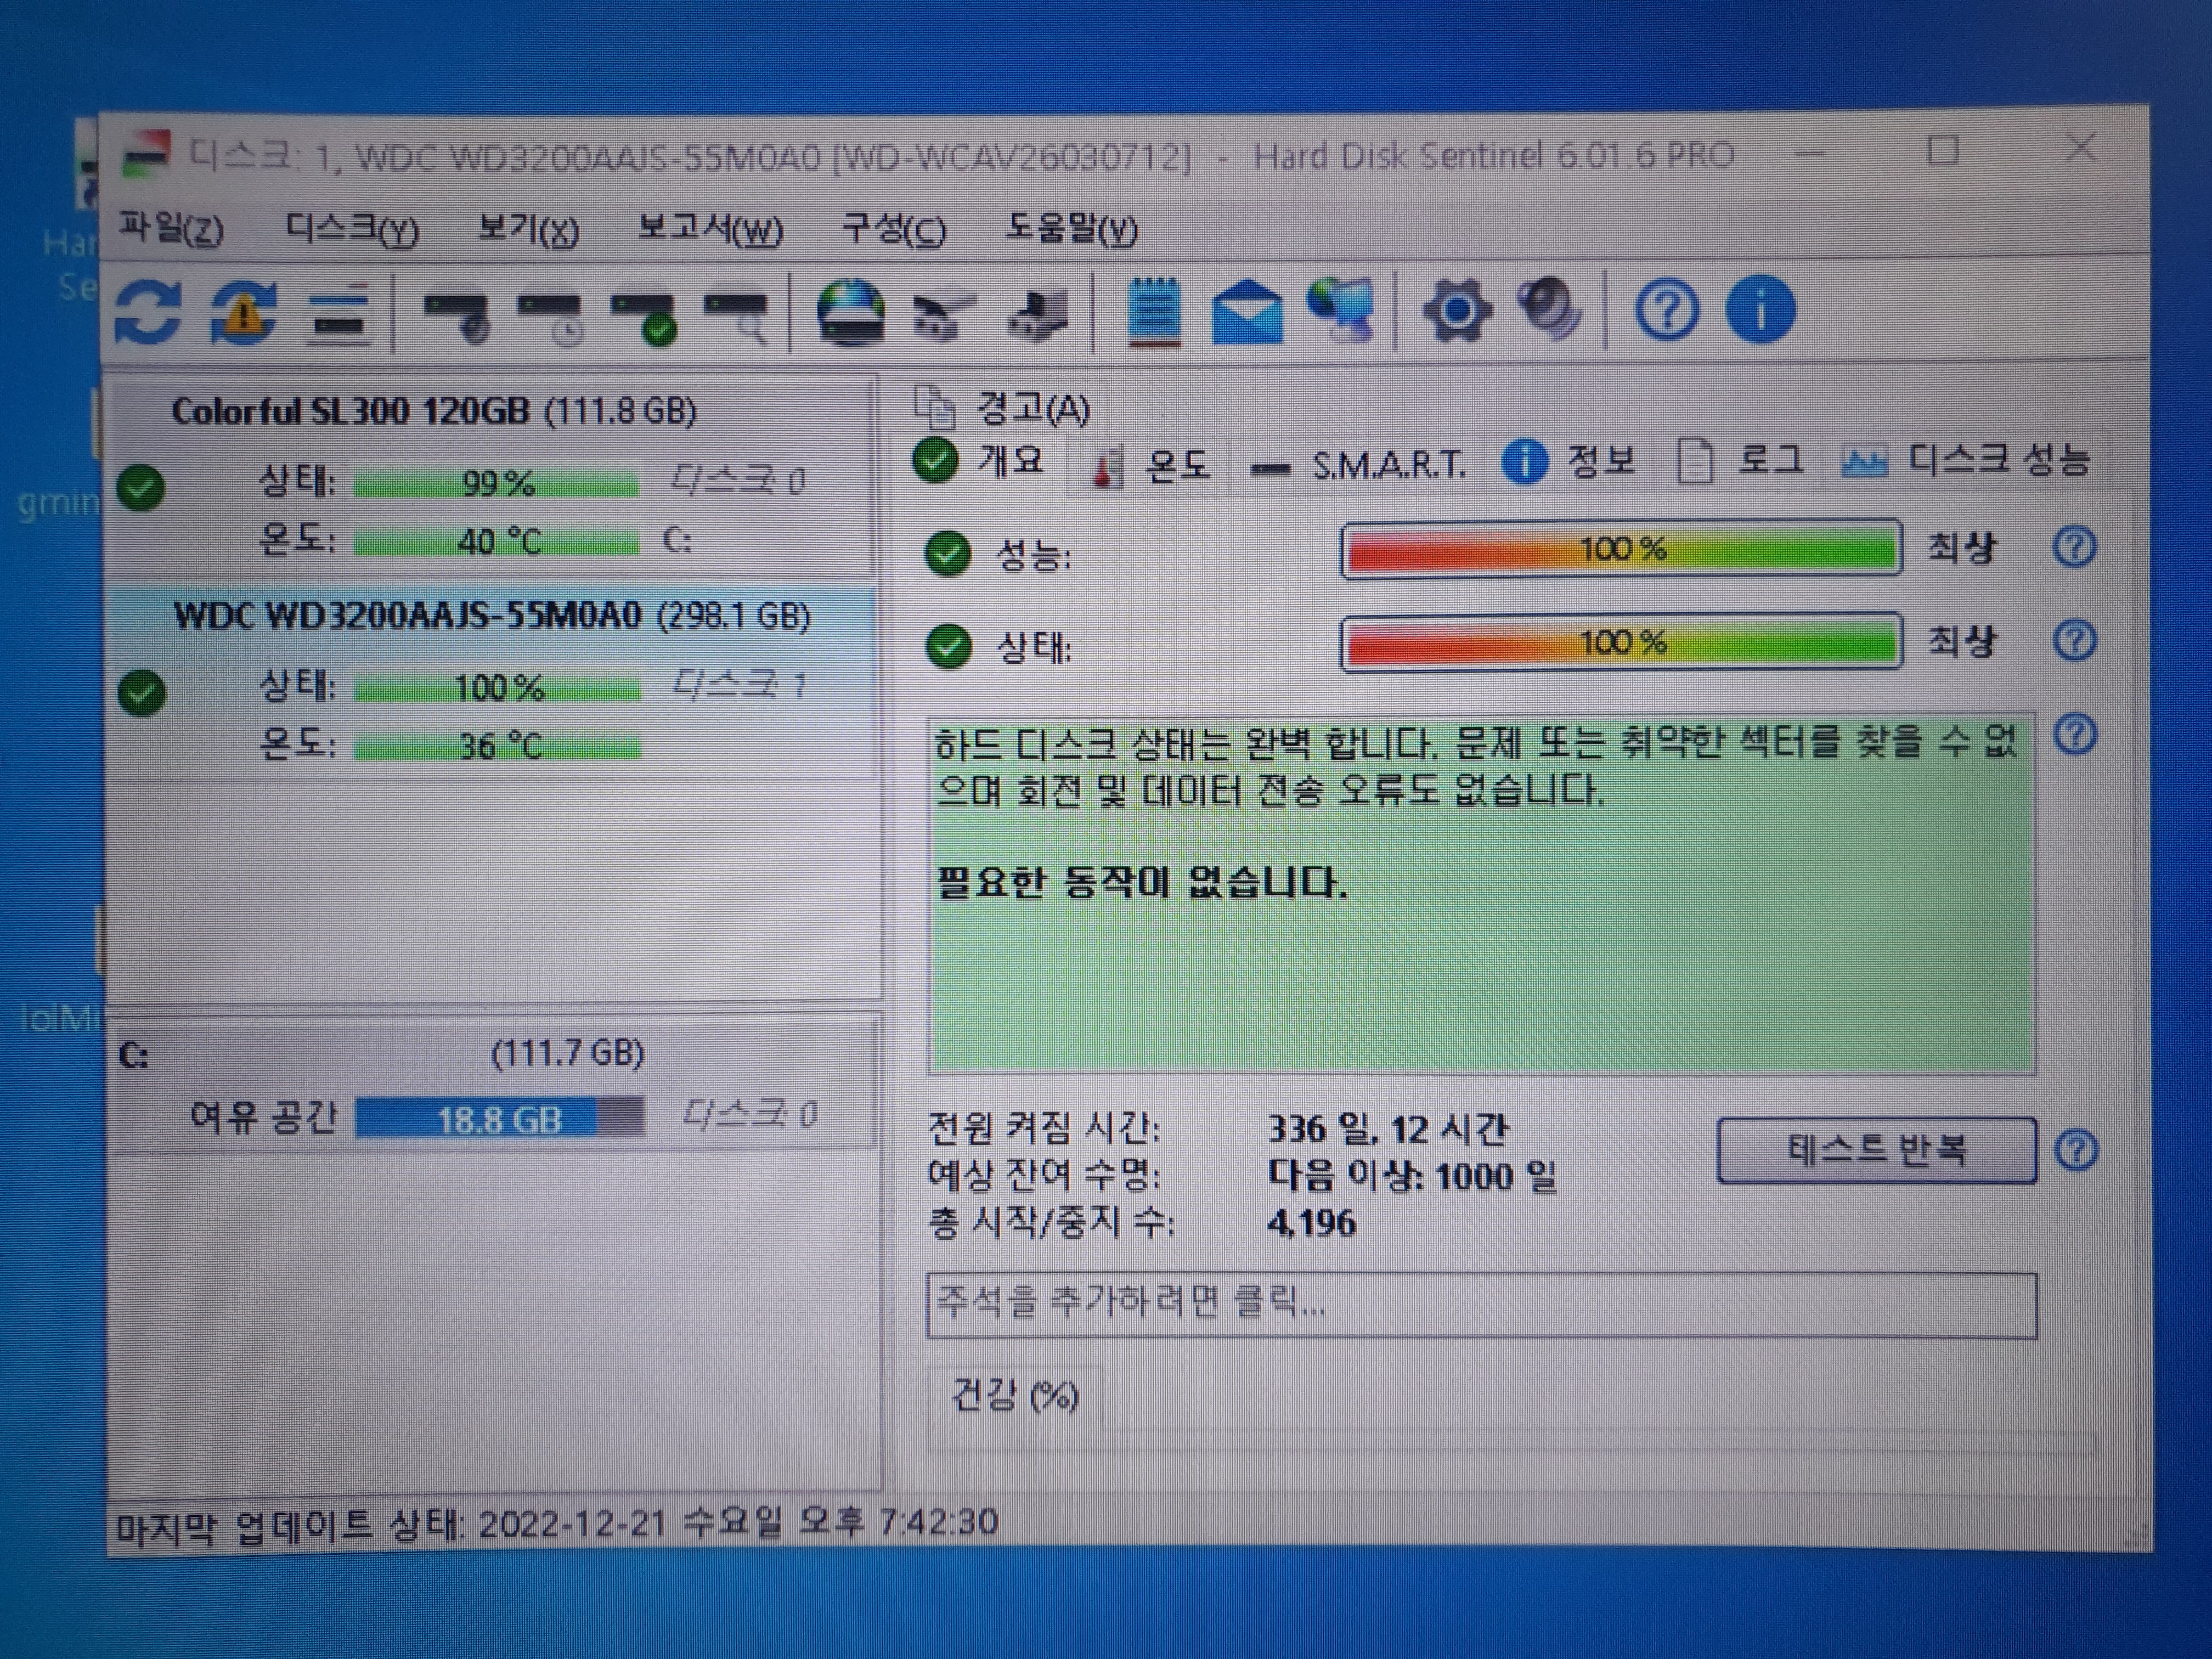Viewport: 2212px width, 1659px height.
Task: Open the 보고서(W) menu
Action: [710, 230]
